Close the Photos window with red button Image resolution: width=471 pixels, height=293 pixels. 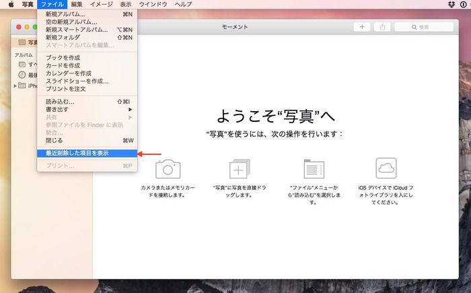[19, 27]
